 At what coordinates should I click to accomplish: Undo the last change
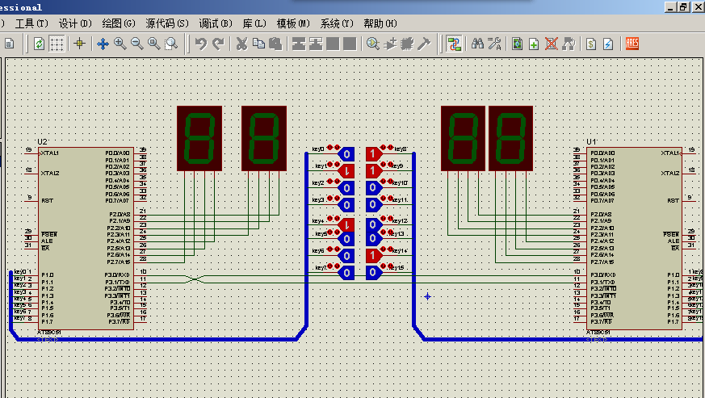pos(201,44)
